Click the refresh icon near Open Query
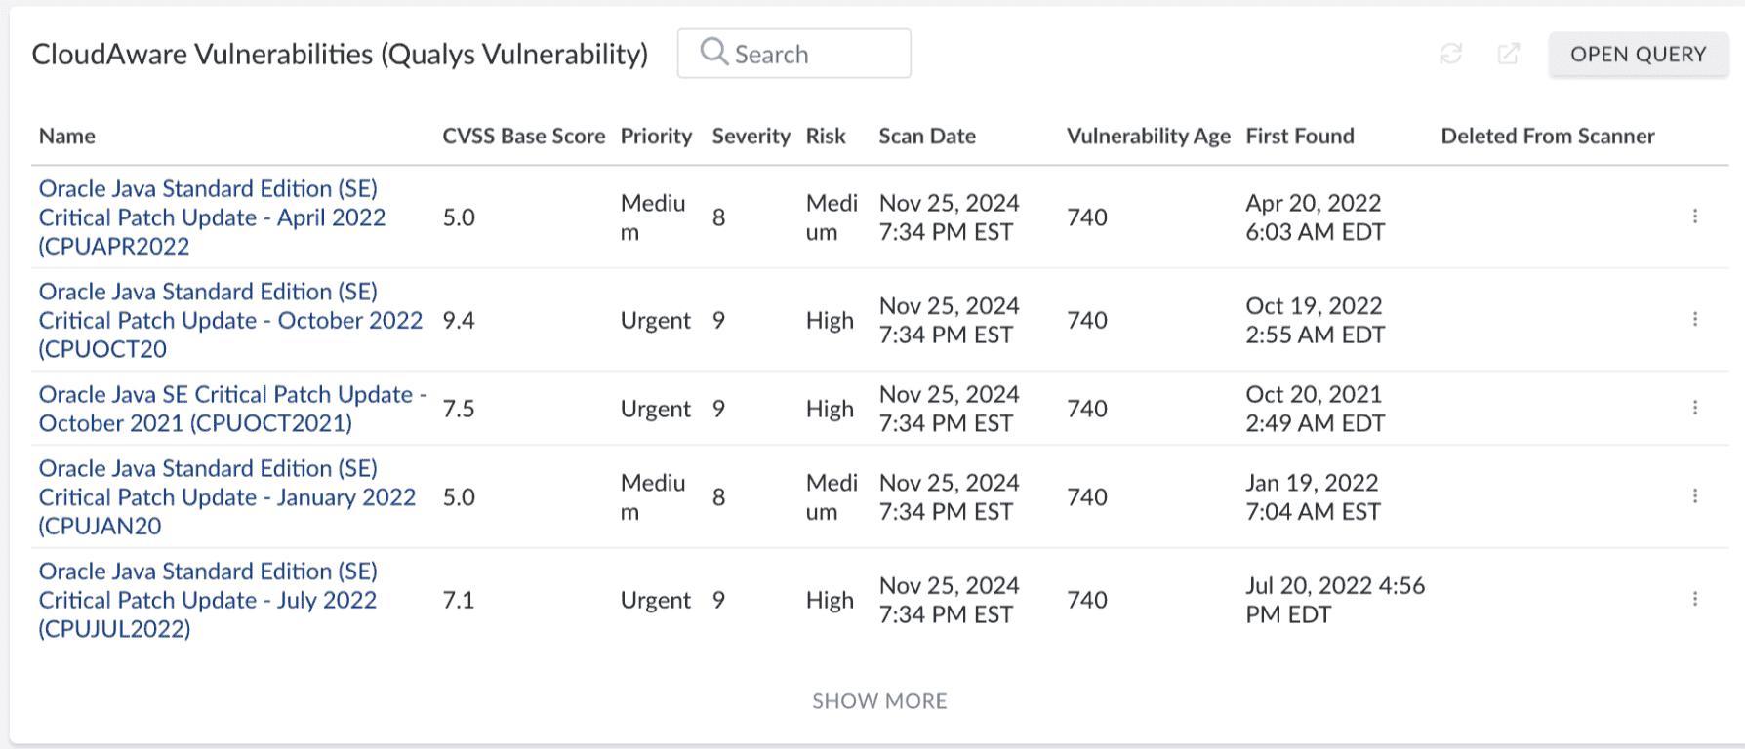Screen dimensions: 1745x749 point(1450,54)
